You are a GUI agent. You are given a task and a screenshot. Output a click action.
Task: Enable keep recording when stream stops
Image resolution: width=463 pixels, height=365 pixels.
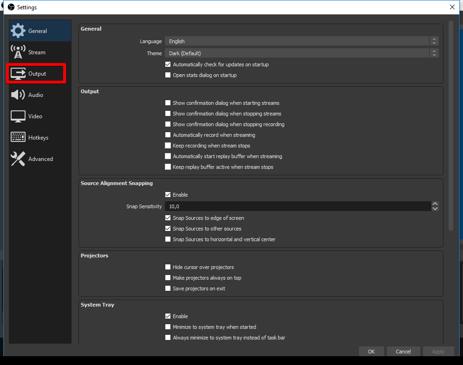click(168, 145)
